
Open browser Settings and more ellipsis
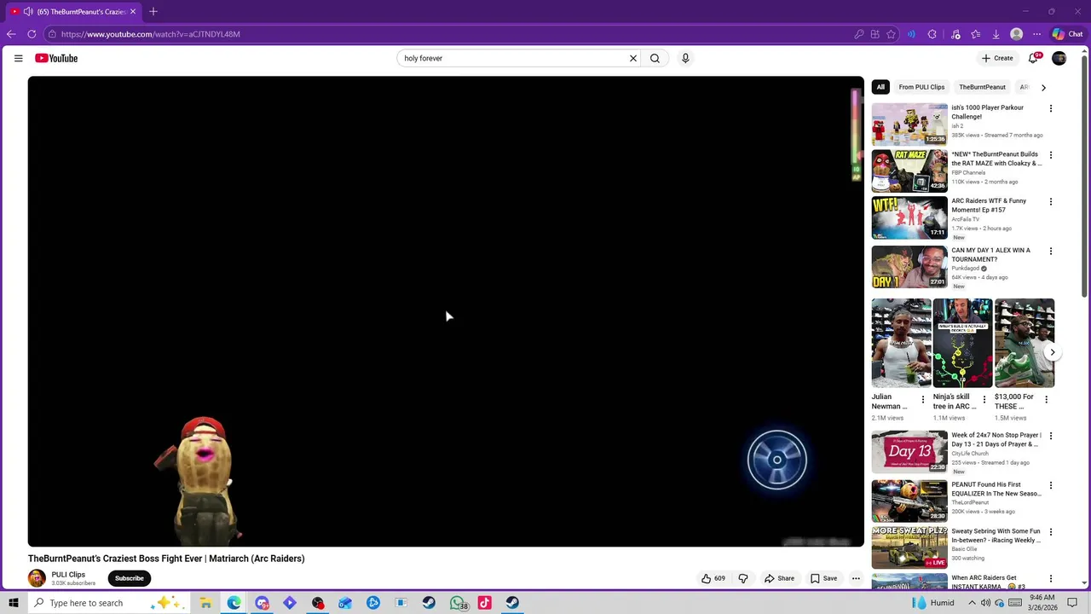point(1036,34)
